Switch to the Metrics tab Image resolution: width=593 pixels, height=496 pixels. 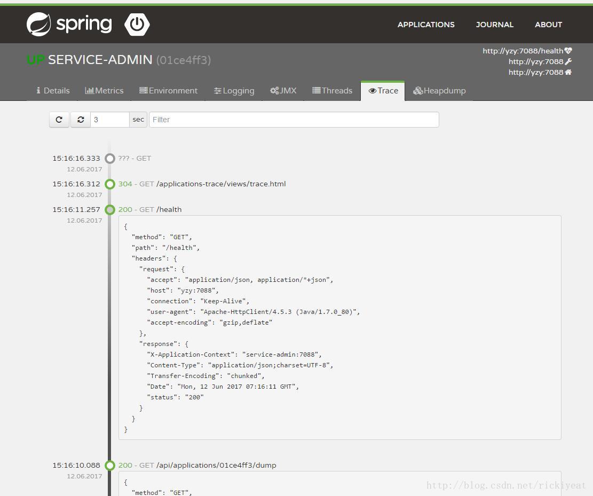pyautogui.click(x=104, y=90)
